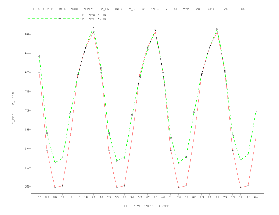Click x-axis tick label 66
Viewport: 279px width, 215px height.
point(210,197)
